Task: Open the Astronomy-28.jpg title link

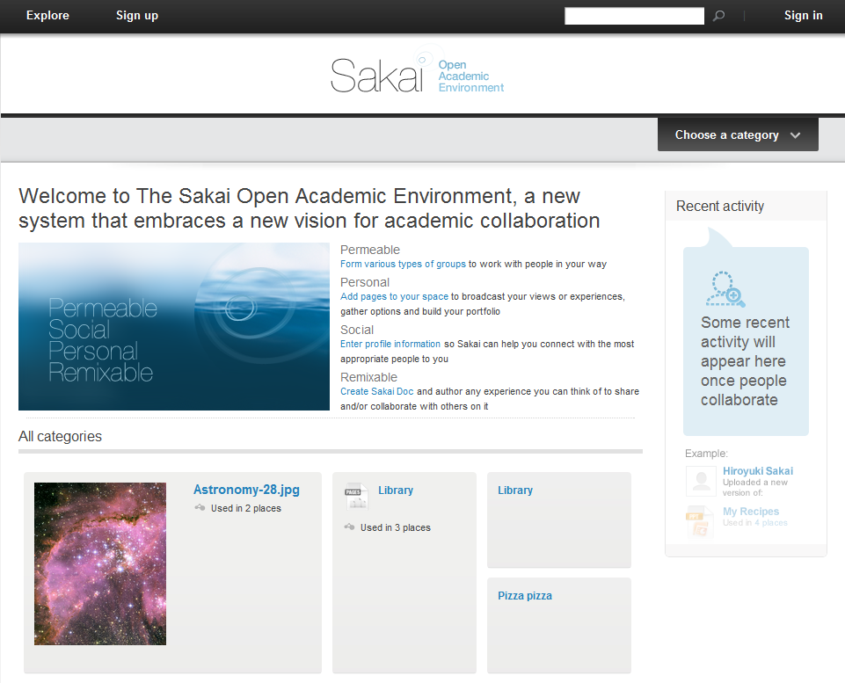Action: (246, 490)
